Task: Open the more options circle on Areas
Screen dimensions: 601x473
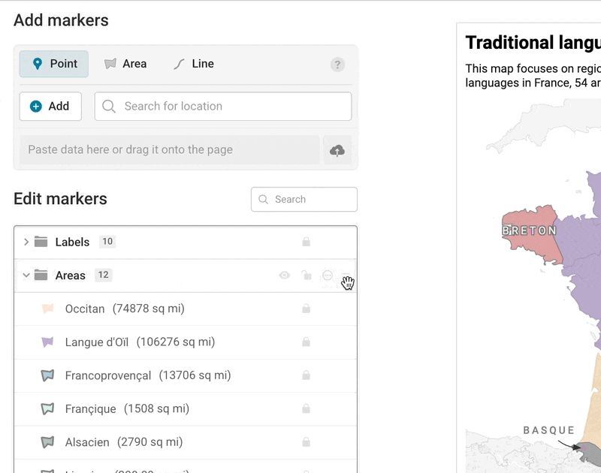Action: tap(328, 275)
